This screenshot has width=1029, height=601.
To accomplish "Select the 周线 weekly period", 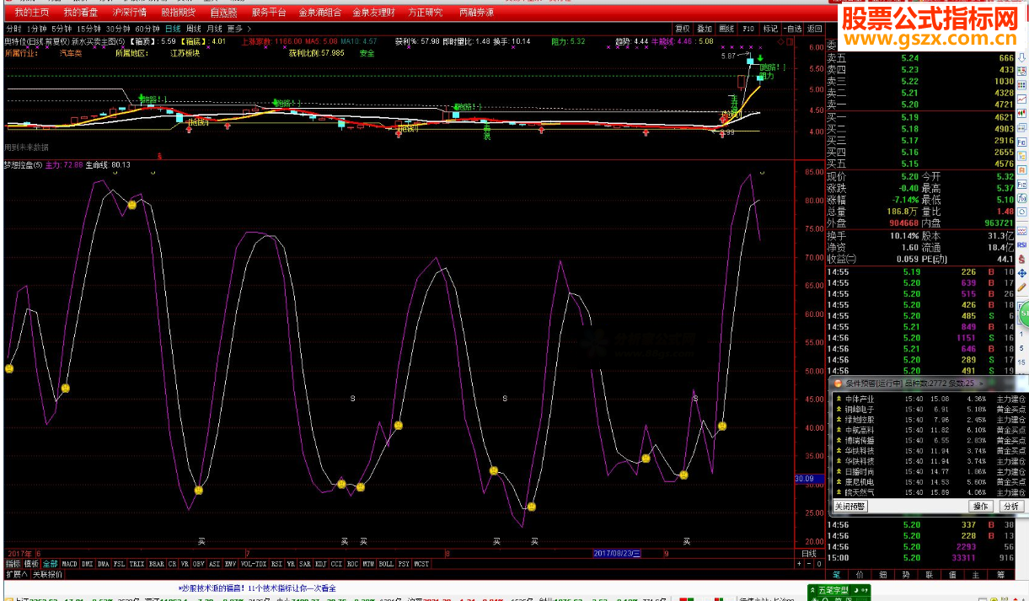I will 194,29.
